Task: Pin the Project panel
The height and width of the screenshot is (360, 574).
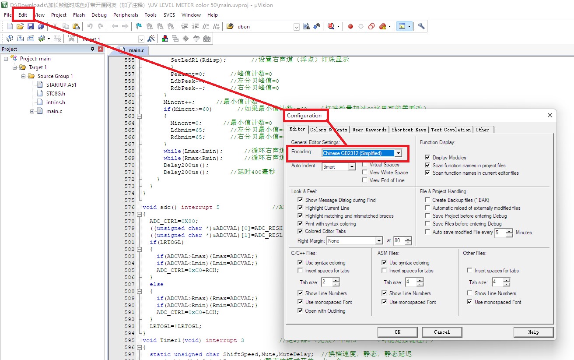Action: [x=93, y=49]
